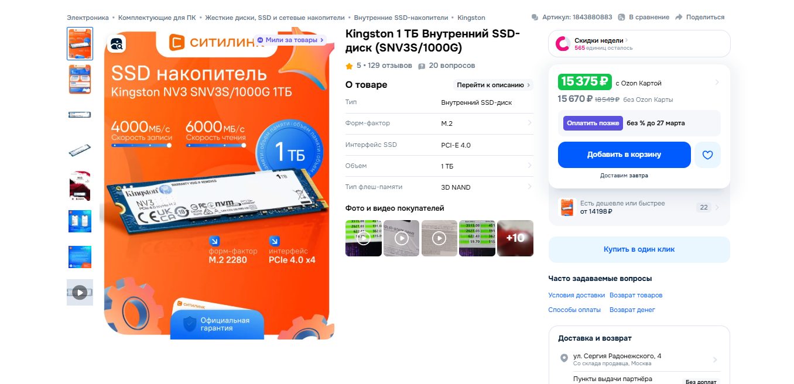Open the +10 customer photos thumbnail
The height and width of the screenshot is (384, 794).
tap(515, 238)
